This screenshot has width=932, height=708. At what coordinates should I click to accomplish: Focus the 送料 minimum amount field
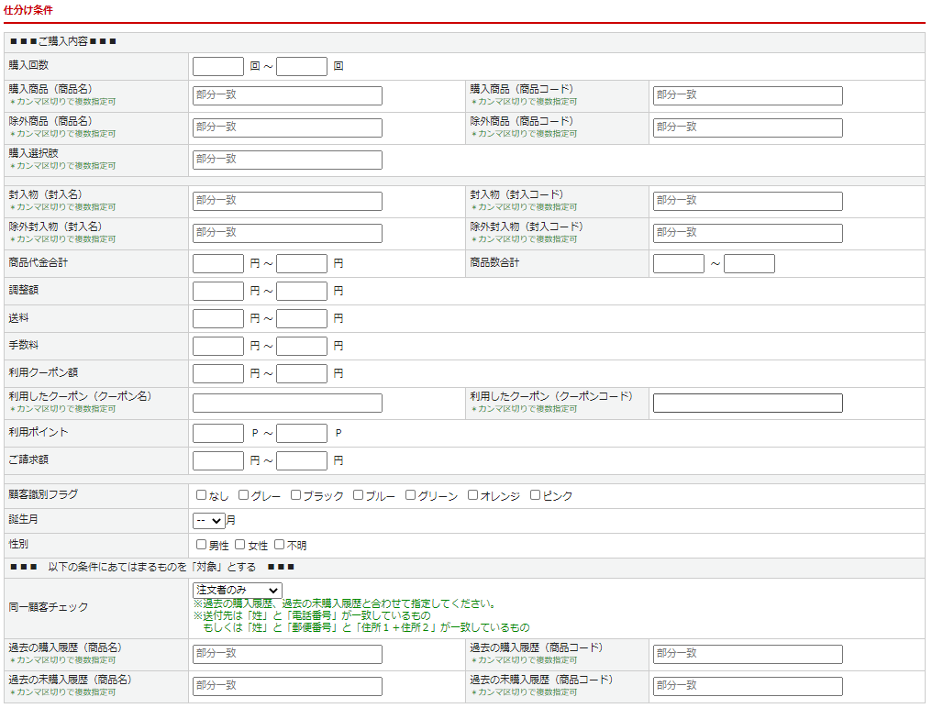point(218,318)
